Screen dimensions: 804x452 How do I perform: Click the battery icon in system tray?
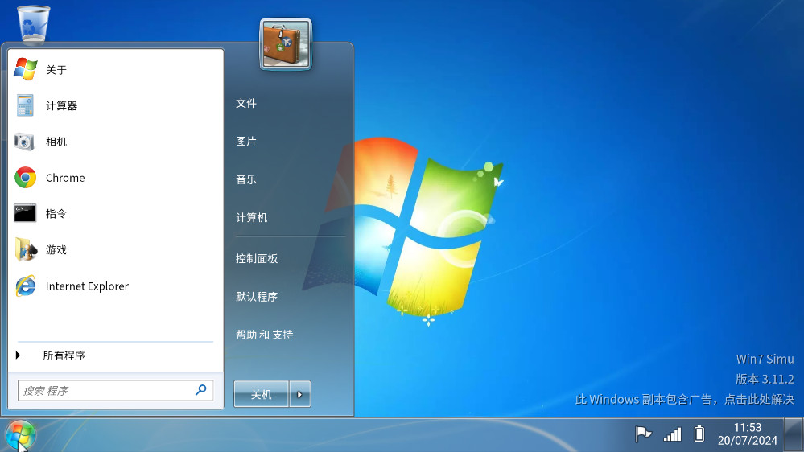(x=699, y=434)
